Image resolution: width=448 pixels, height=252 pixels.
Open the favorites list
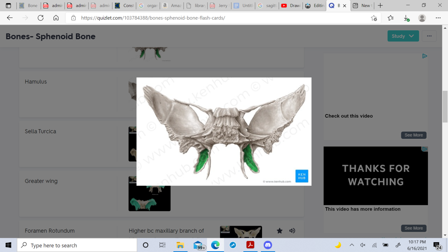point(391,18)
